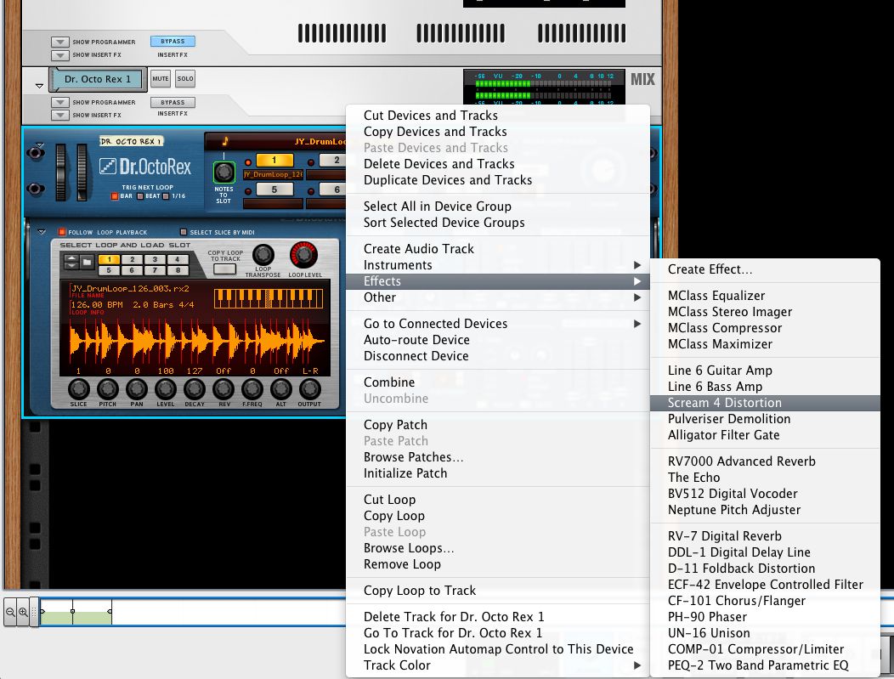Click the pitch bend wheel

click(60, 173)
